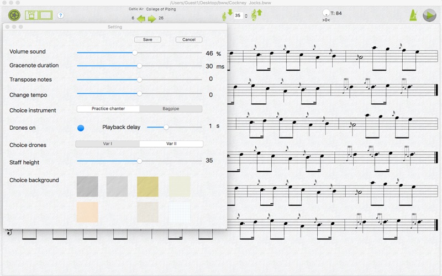Save the settings
Image resolution: width=442 pixels, height=276 pixels.
[x=148, y=39]
